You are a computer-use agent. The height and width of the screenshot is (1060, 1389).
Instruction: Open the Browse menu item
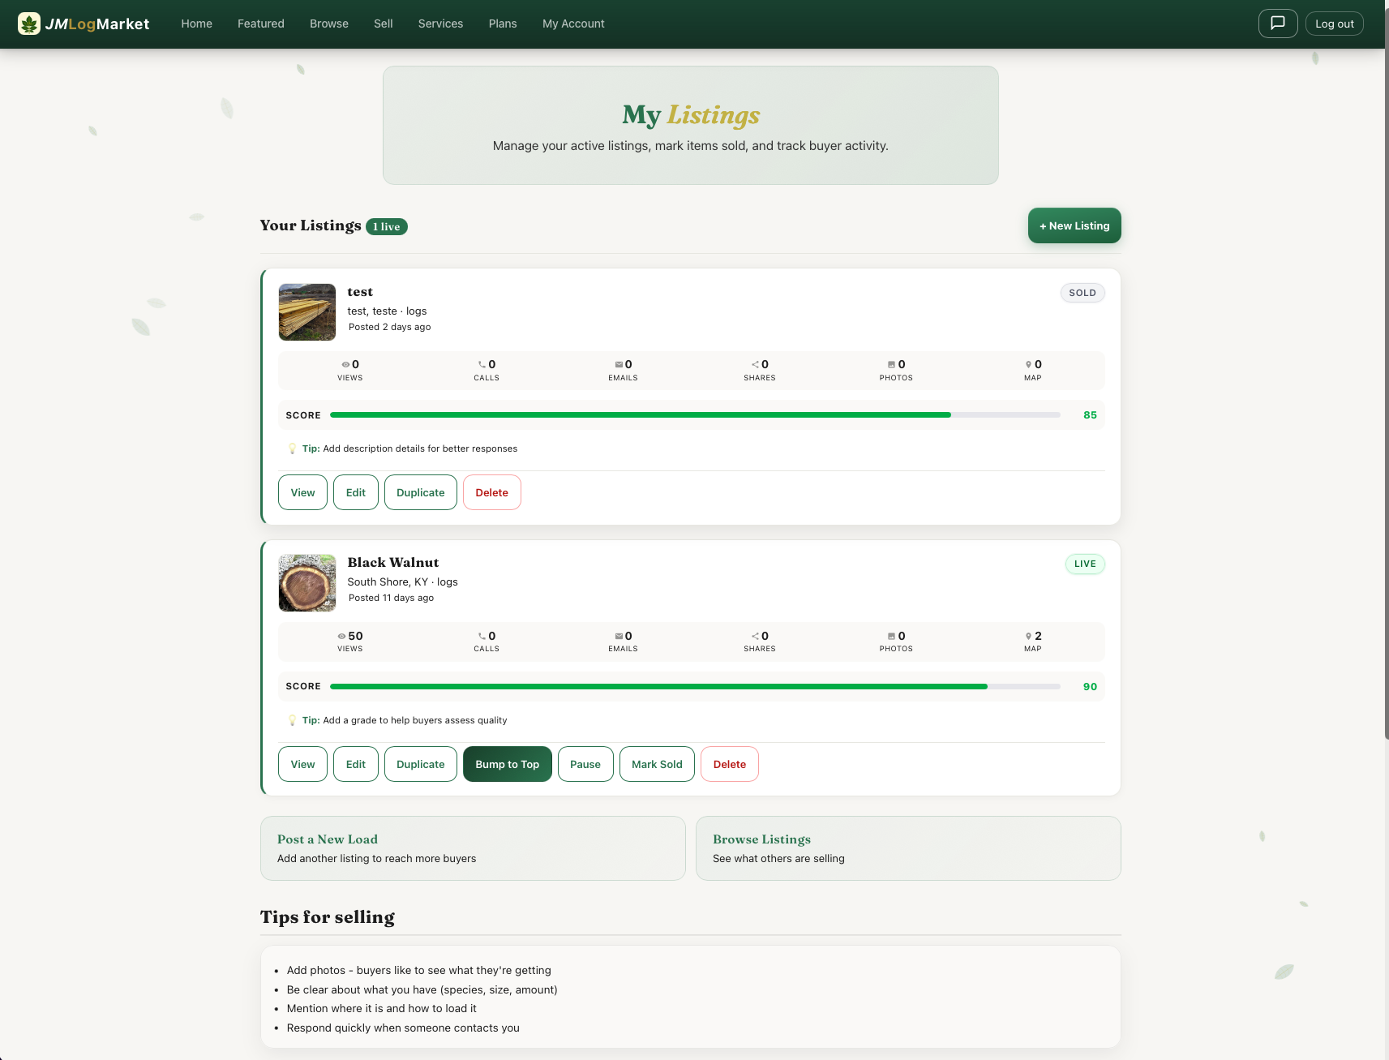point(328,24)
